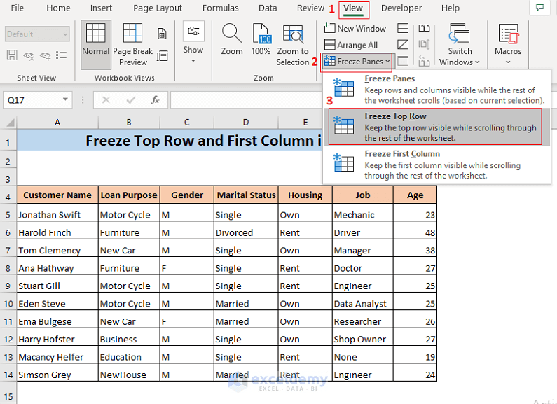
Task: Select row 10 header
Action: pos(8,304)
